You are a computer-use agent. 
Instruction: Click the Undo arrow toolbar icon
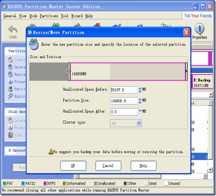click(13, 29)
